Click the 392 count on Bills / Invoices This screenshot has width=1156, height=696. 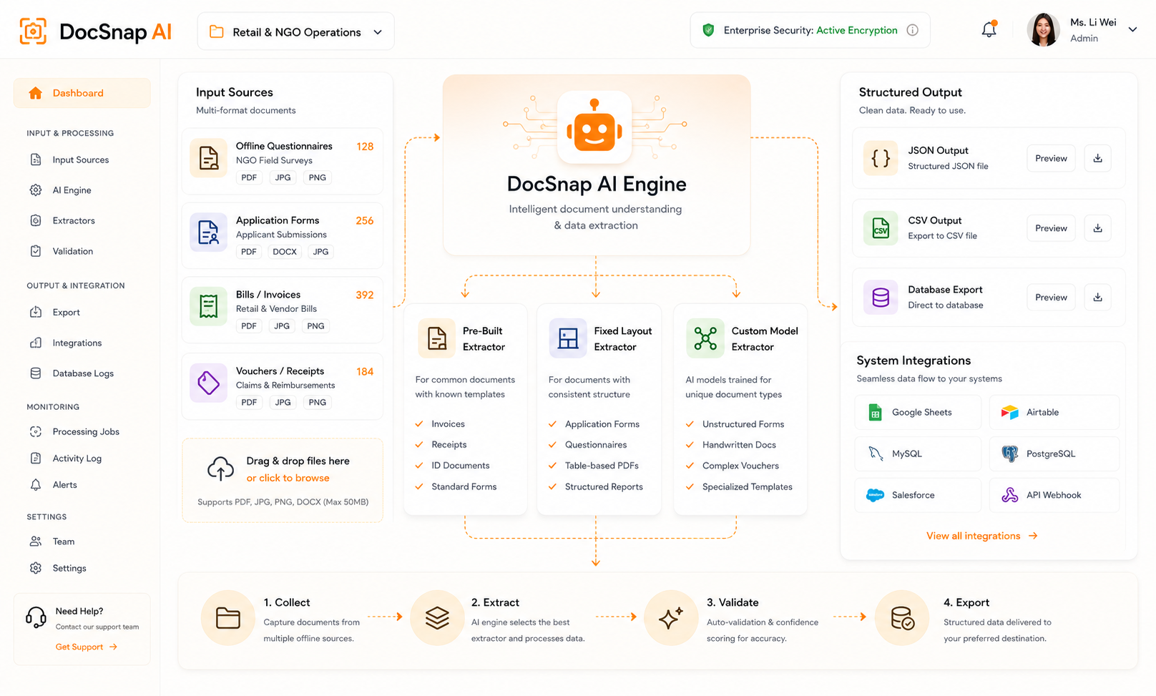tap(365, 295)
